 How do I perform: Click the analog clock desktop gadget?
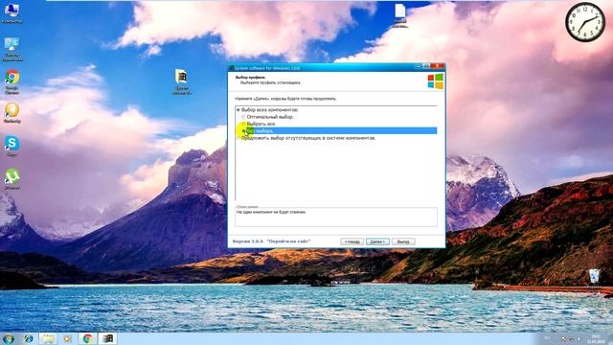585,22
